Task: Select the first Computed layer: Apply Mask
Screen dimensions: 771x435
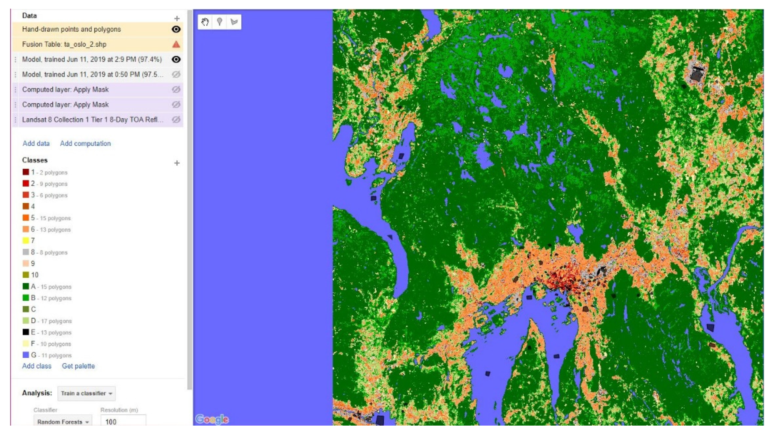Action: [x=65, y=90]
